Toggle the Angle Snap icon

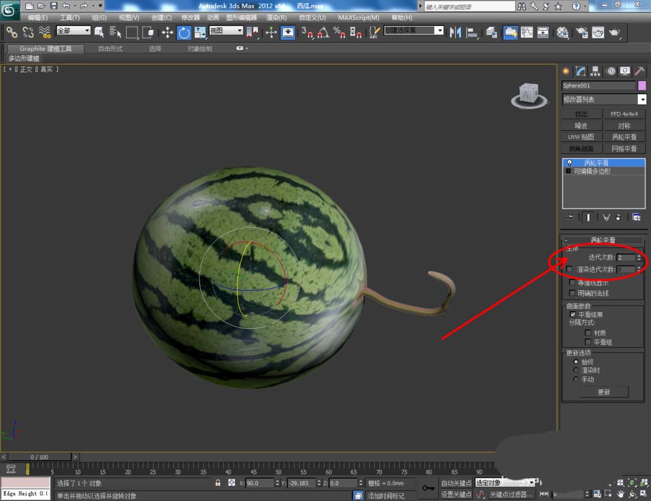[x=324, y=32]
